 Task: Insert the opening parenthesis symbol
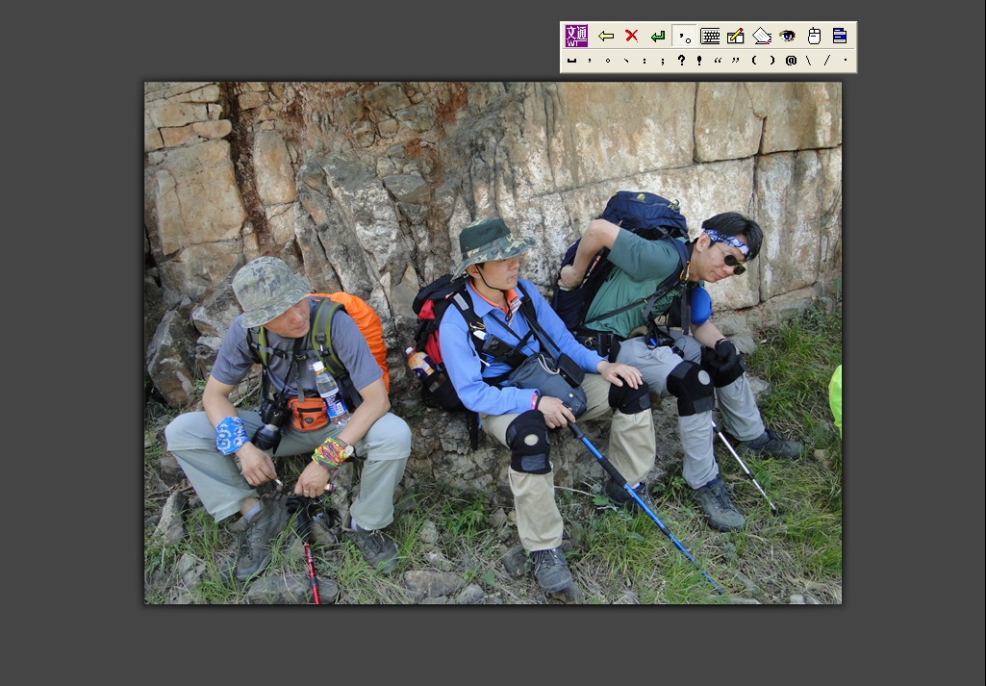pos(754,61)
